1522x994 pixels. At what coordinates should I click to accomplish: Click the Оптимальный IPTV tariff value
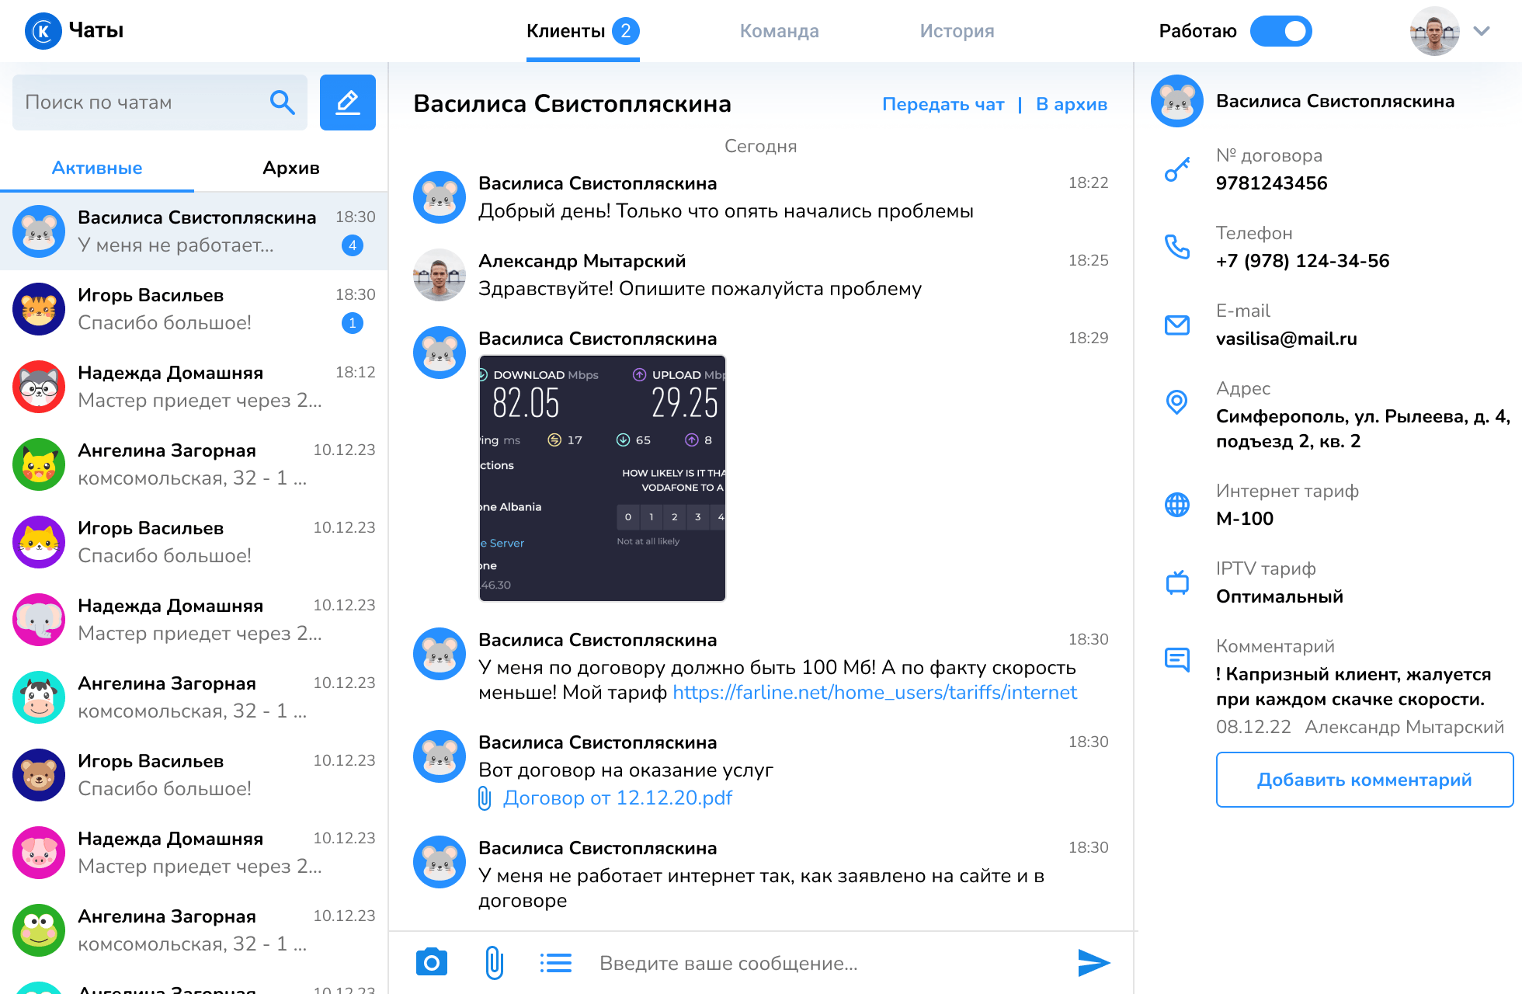click(x=1280, y=596)
